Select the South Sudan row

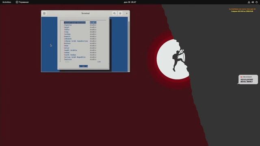click(80, 55)
